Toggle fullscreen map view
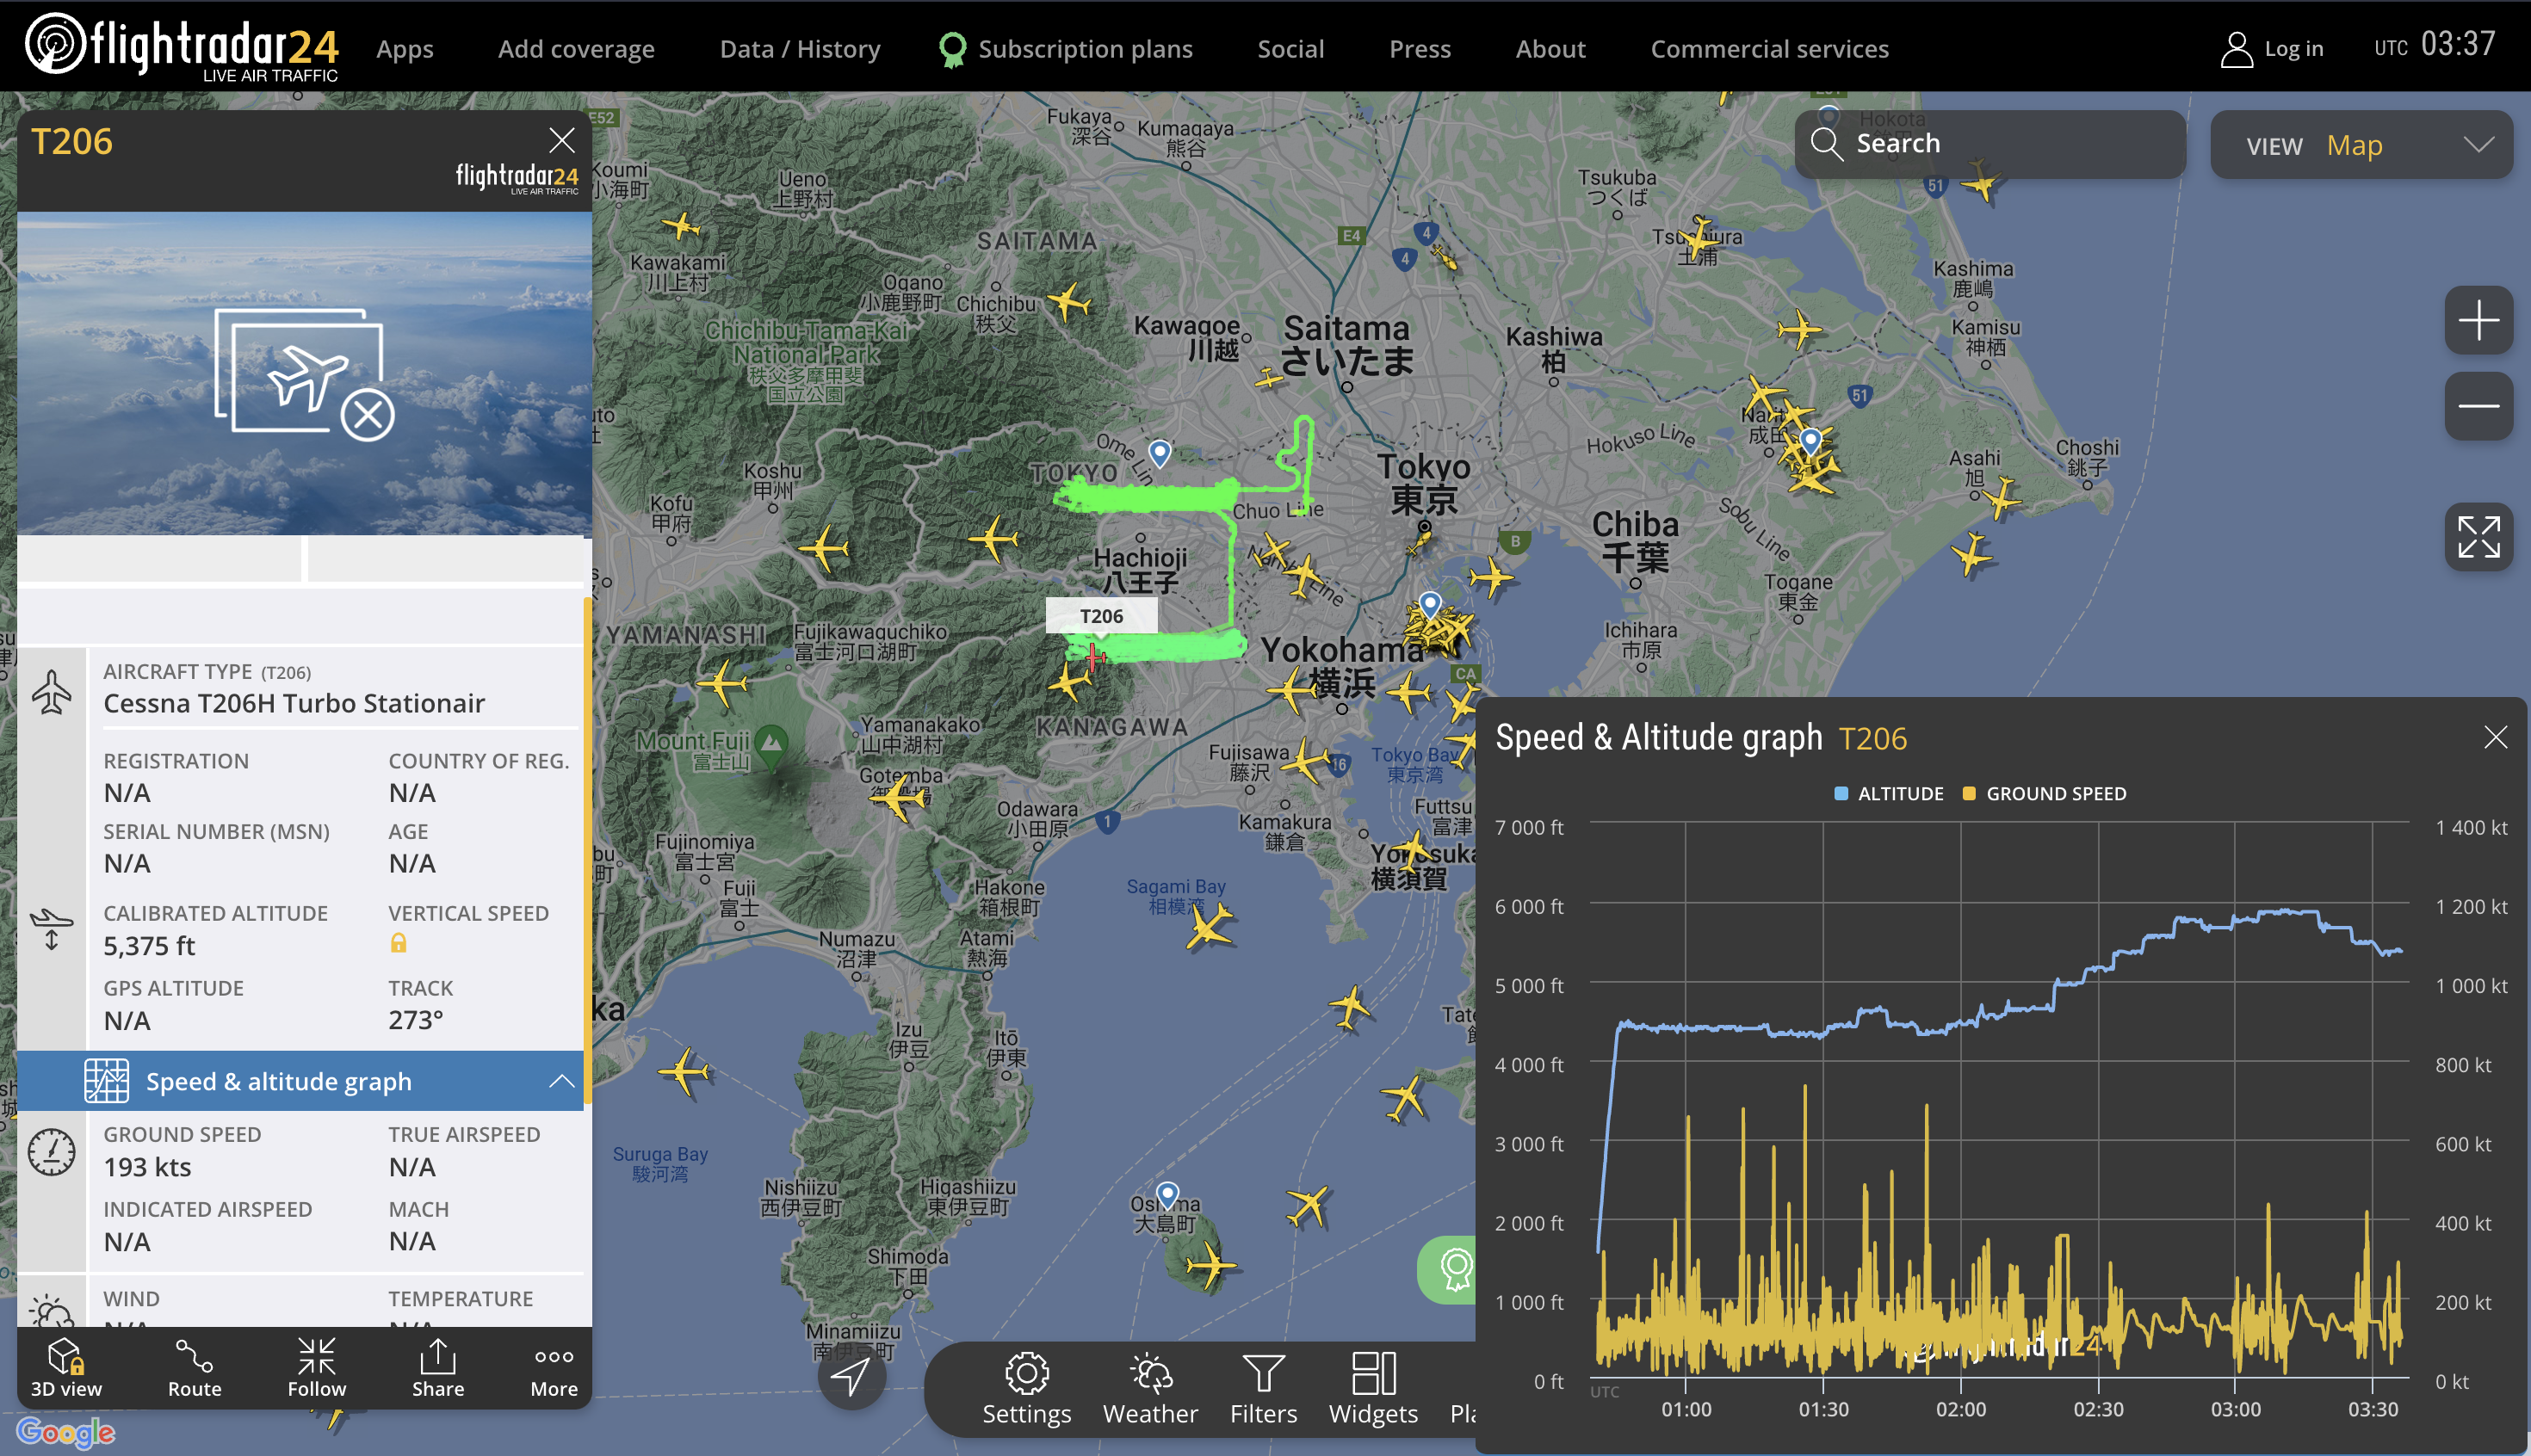 click(2479, 537)
